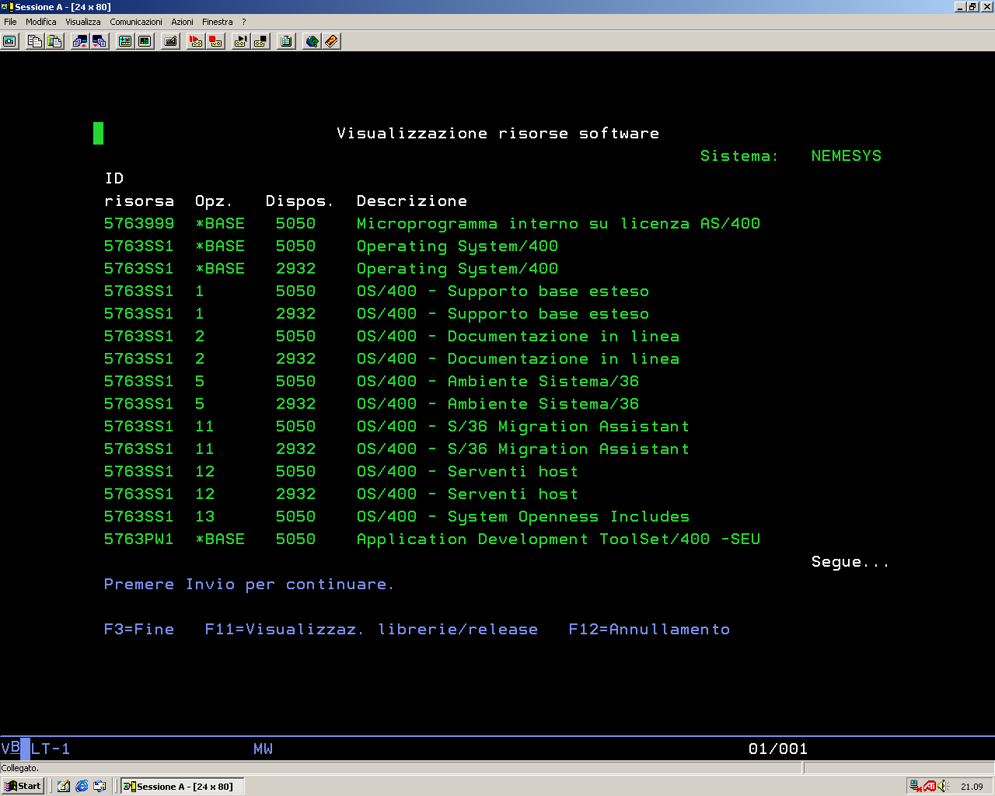Click 'Application Development ToolSet/400 -SEU' description
Screen dimensions: 995x796
point(558,539)
